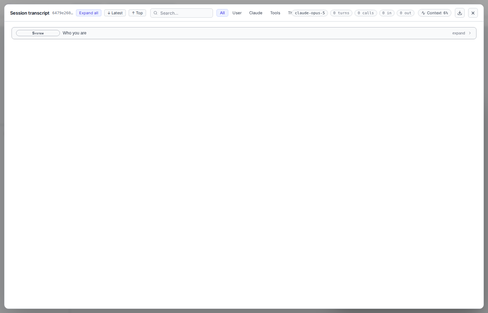
Task: Select the User filter tab
Action: (237, 13)
